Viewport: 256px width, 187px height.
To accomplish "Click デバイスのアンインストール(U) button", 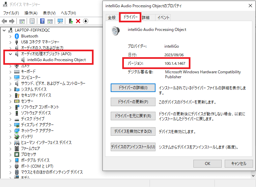I will click(x=133, y=147).
